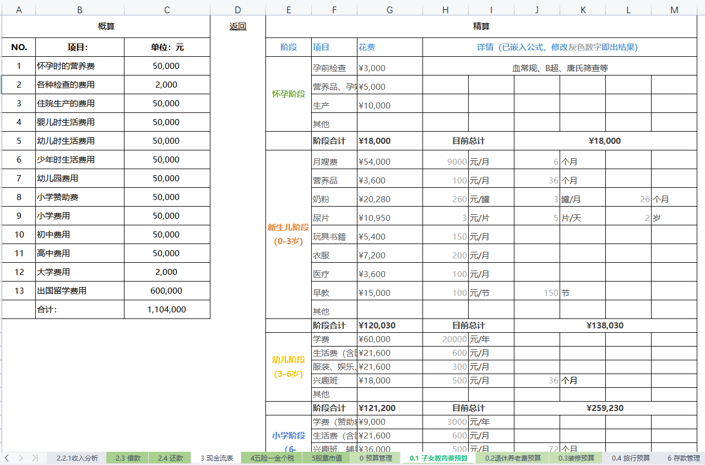This screenshot has height=465, width=705.
Task: Jump to last sheet tab arrow
Action: pos(35,458)
